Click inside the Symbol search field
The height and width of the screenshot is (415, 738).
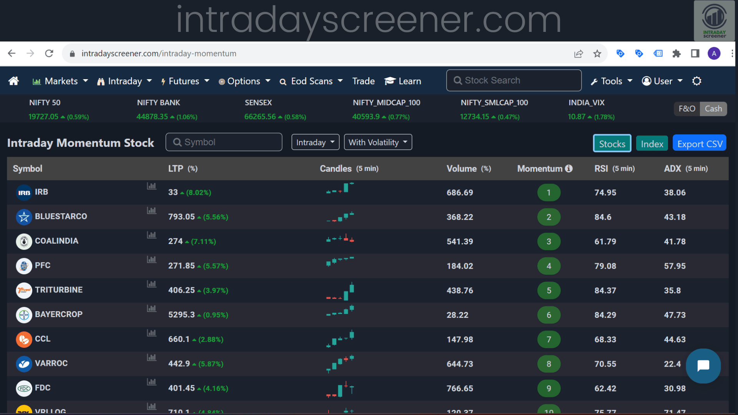coord(224,142)
